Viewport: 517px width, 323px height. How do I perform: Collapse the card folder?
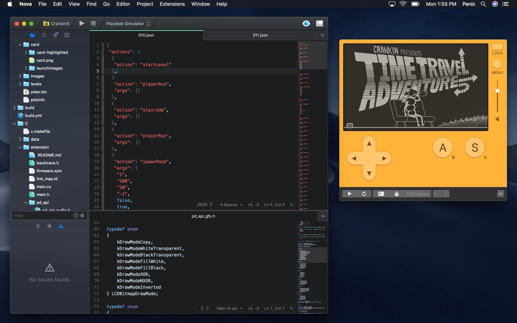point(20,44)
